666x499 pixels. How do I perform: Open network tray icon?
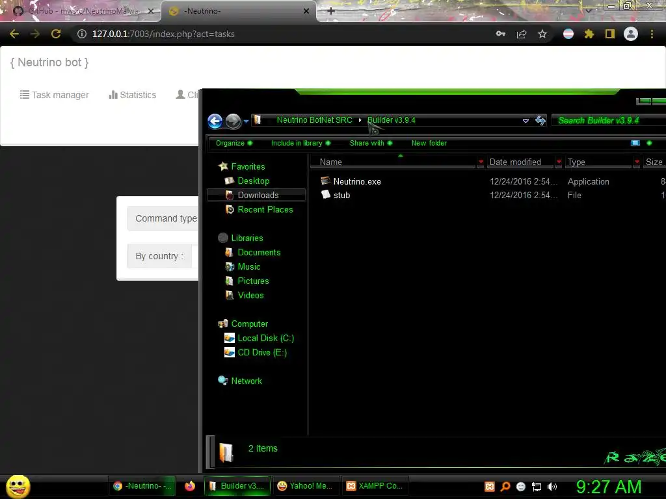537,487
